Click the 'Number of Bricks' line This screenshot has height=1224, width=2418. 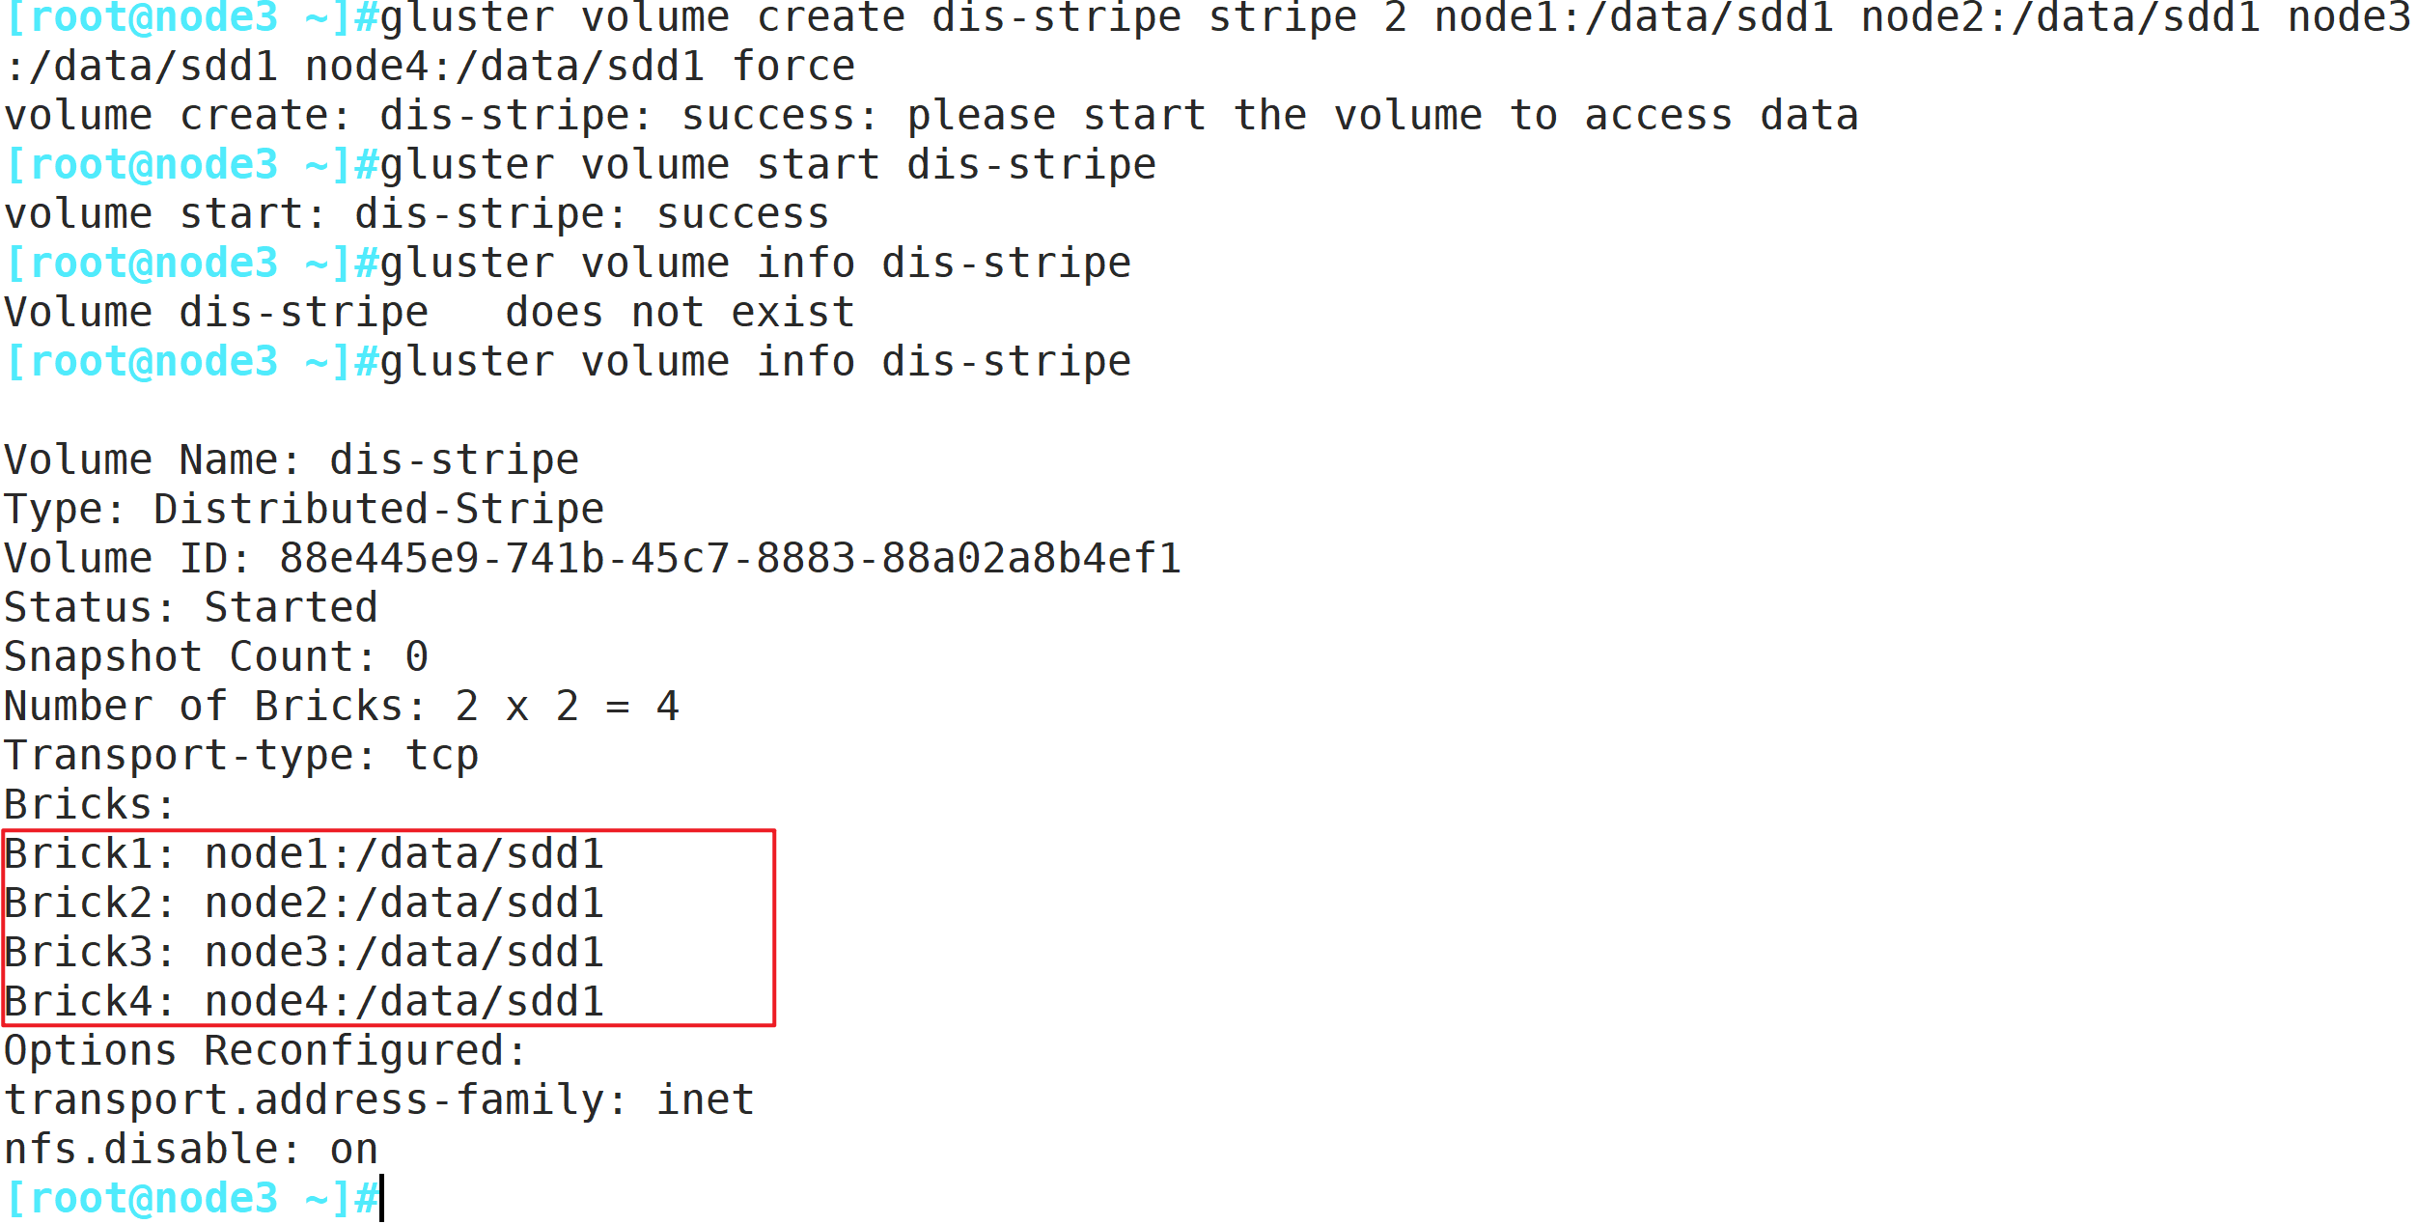click(342, 707)
